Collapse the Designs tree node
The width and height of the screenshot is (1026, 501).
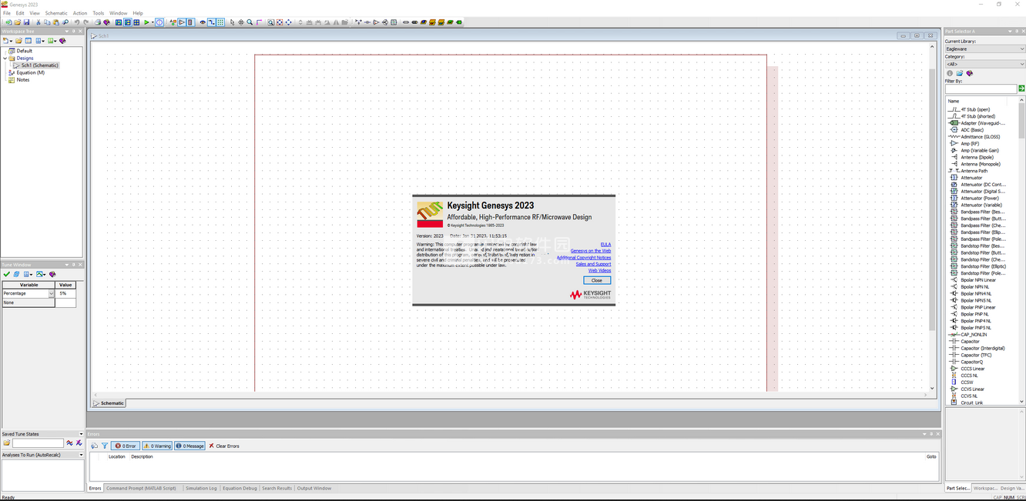coord(5,58)
